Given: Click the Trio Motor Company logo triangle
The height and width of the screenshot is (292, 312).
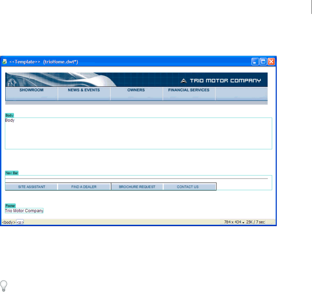Looking at the screenshot, I should point(183,80).
